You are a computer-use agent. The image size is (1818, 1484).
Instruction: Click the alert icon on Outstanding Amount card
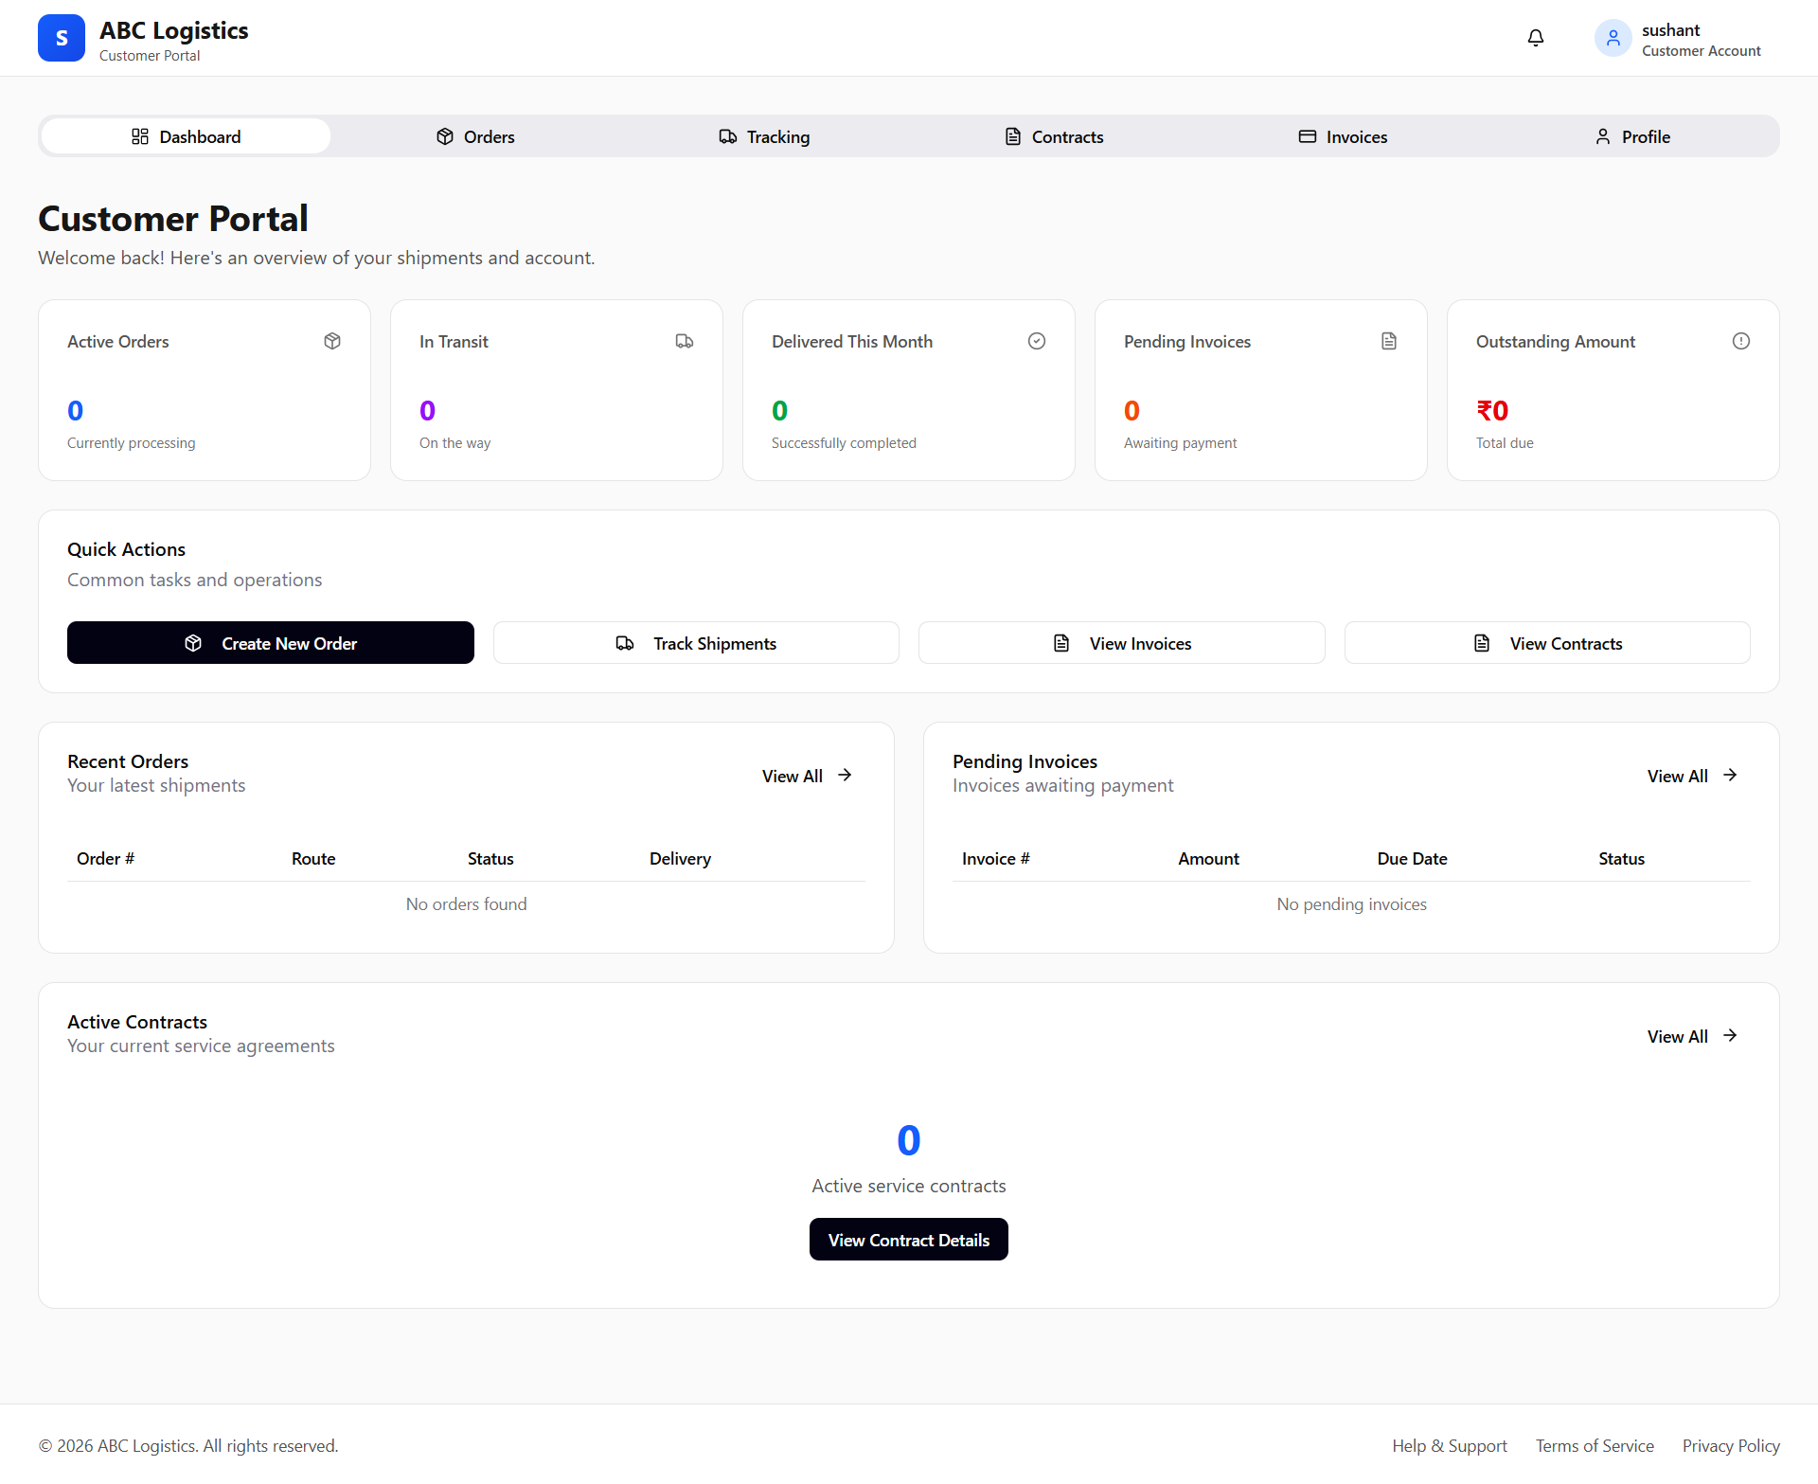pos(1741,341)
